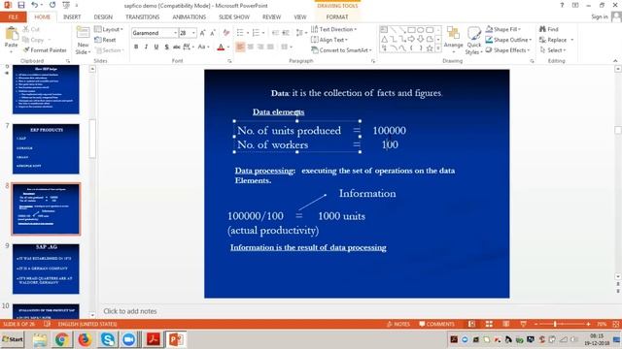Click the Windows Start button
622x349 pixels.
click(13, 339)
